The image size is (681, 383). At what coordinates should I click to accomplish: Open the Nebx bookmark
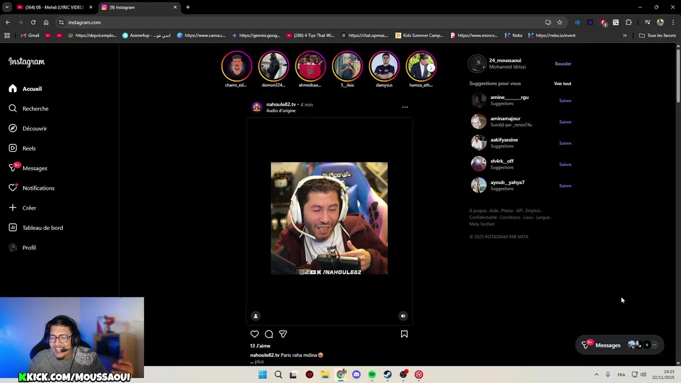pyautogui.click(x=513, y=36)
